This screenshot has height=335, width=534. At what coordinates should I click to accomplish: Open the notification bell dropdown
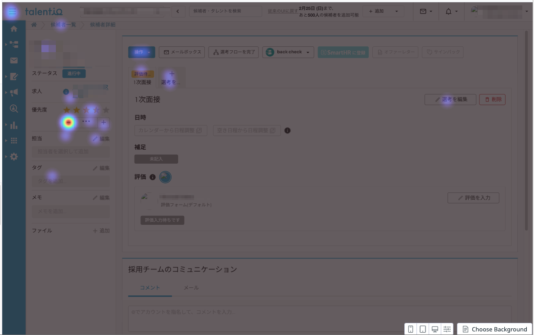click(x=451, y=11)
